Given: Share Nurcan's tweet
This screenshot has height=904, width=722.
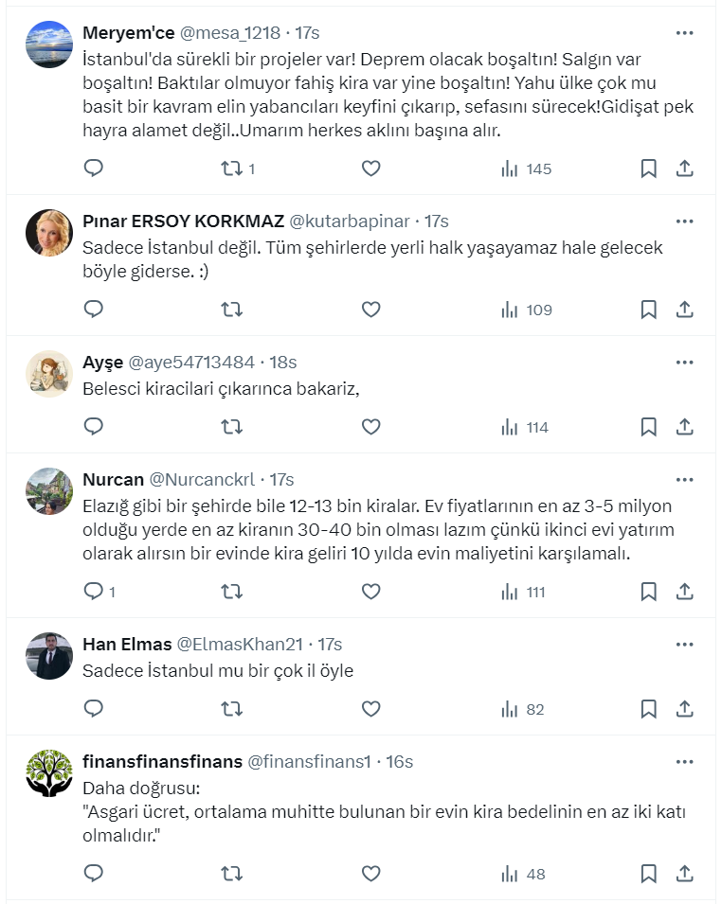Looking at the screenshot, I should click(684, 592).
